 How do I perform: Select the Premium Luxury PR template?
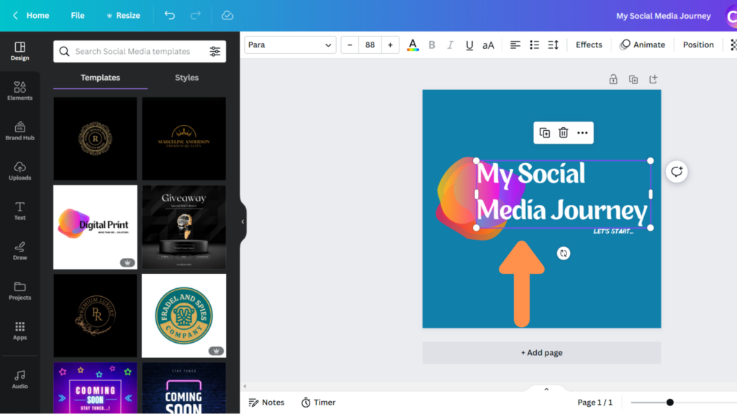click(x=95, y=316)
